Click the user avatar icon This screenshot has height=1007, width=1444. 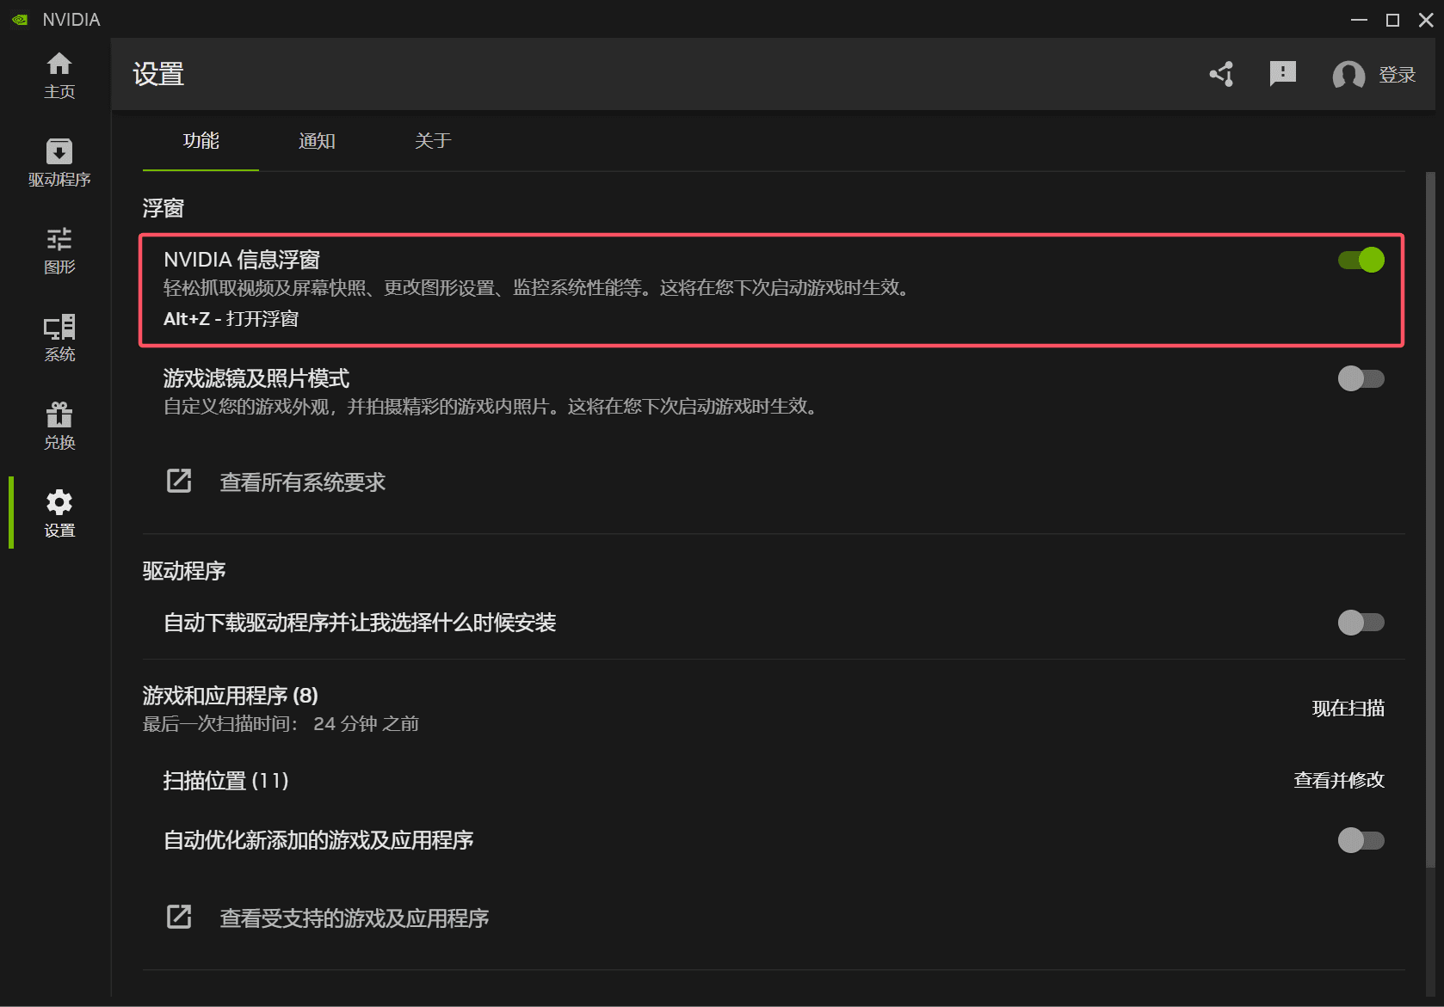tap(1348, 75)
